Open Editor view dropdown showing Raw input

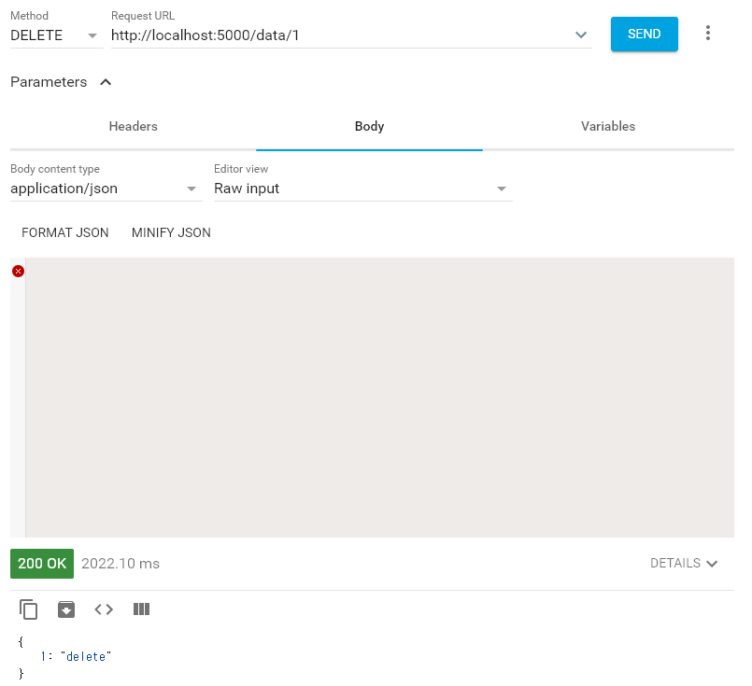[363, 189]
